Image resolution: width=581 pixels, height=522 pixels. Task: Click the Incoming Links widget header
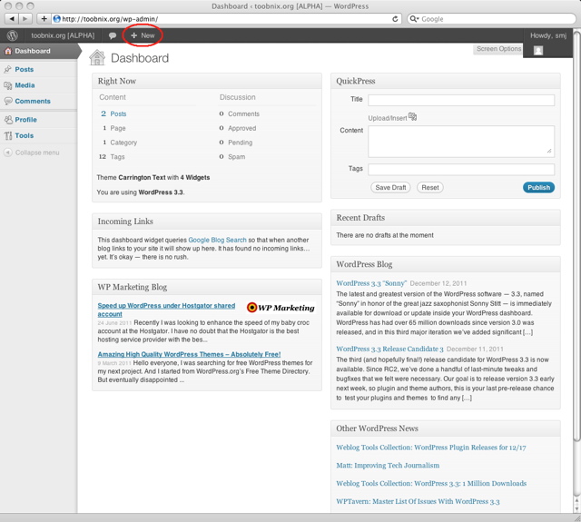point(207,222)
